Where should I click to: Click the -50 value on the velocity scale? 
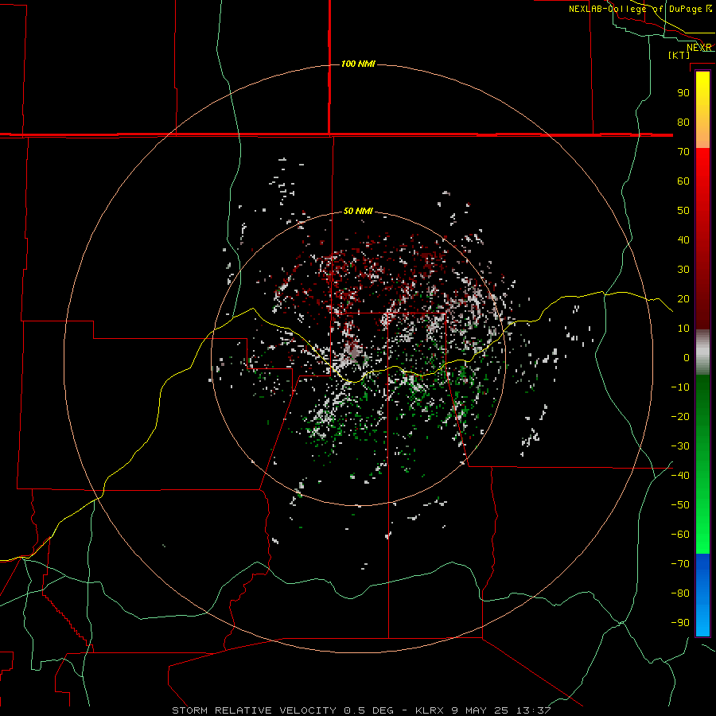680,505
